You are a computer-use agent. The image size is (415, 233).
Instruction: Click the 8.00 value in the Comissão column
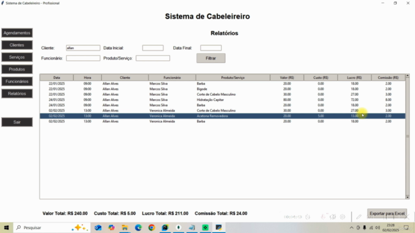click(388, 100)
